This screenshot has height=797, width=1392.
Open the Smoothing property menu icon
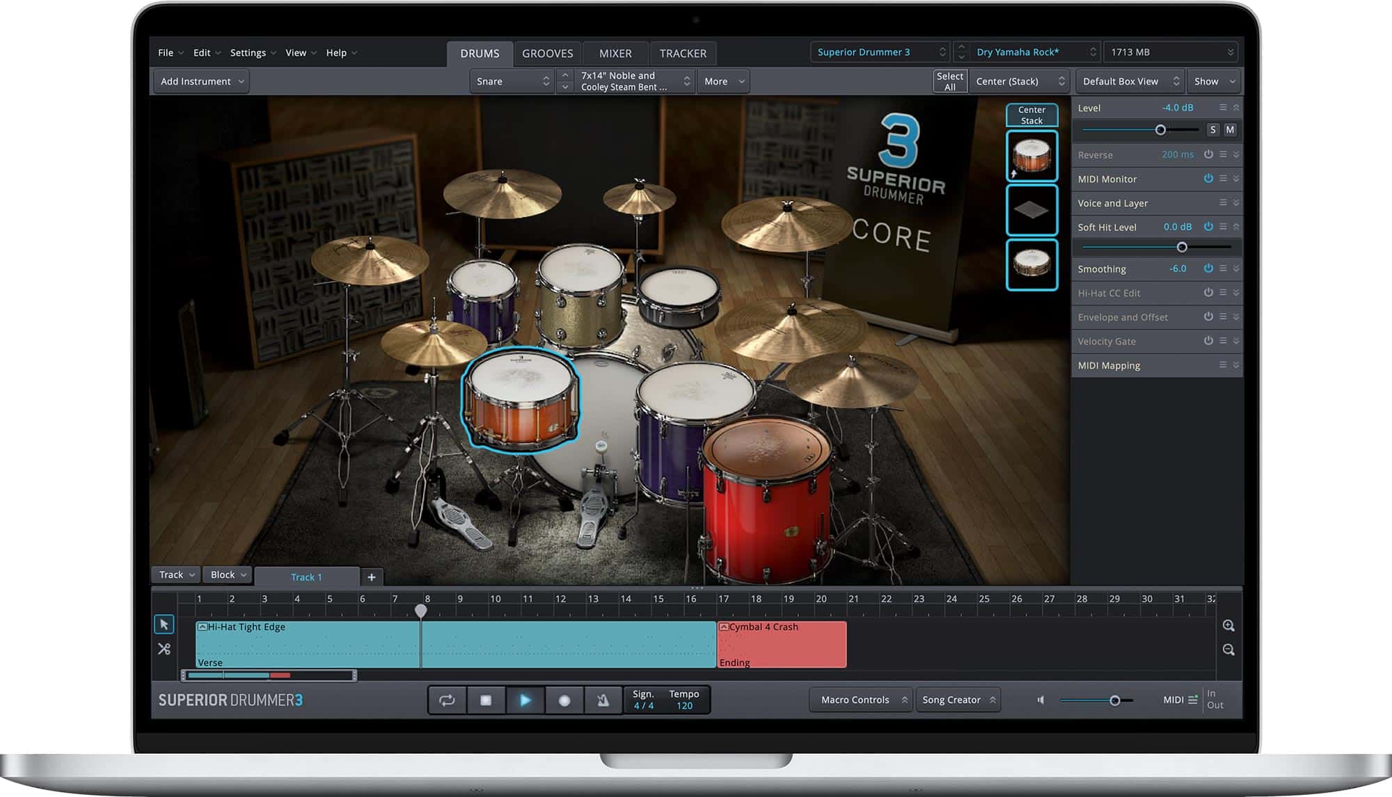[x=1223, y=268]
